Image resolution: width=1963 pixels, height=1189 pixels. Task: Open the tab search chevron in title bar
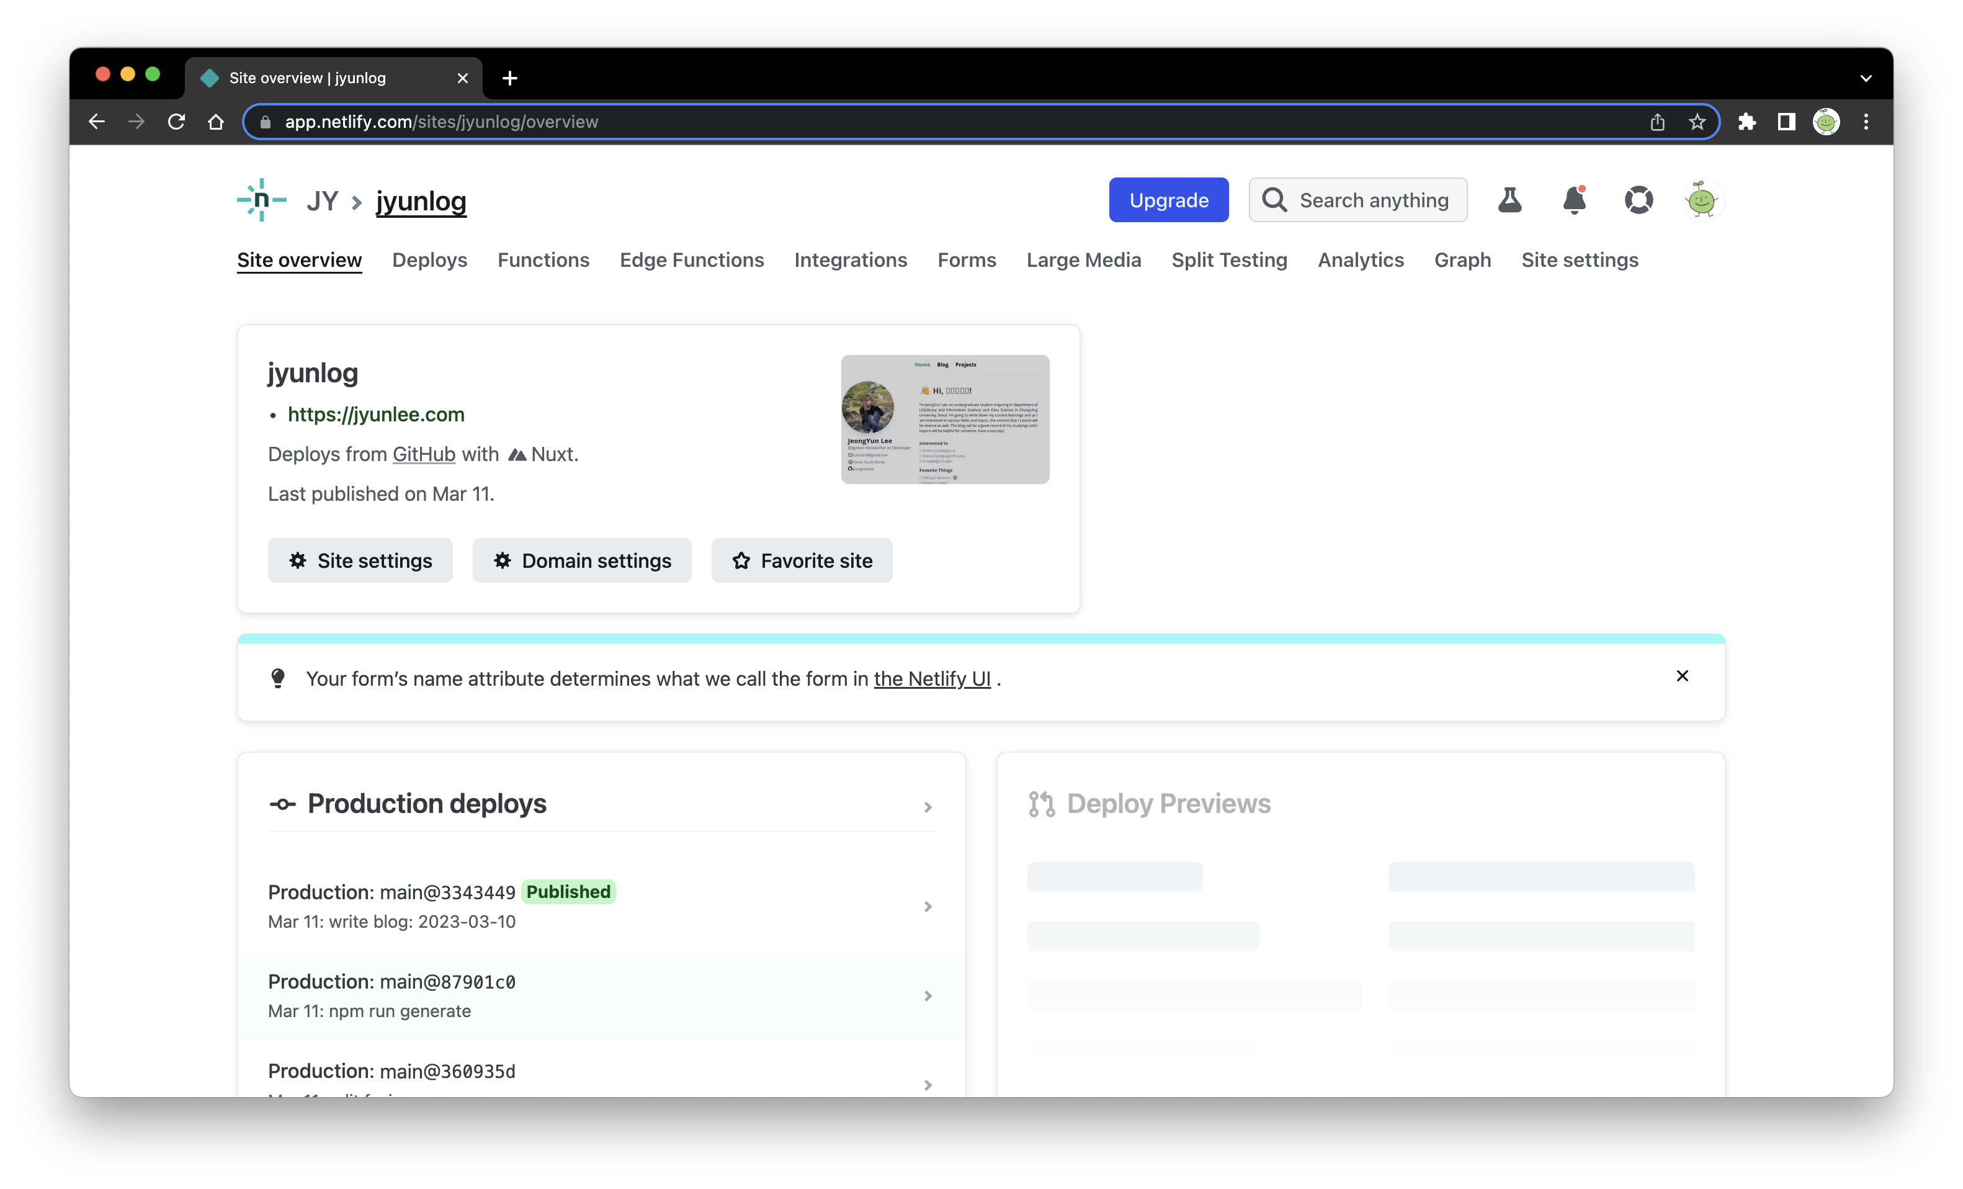(x=1865, y=78)
